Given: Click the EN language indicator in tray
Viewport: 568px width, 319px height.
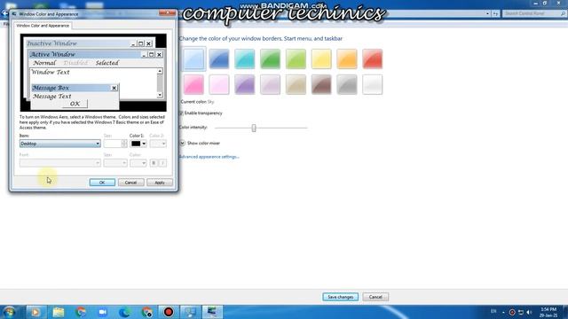Looking at the screenshot, I should click(x=493, y=311).
